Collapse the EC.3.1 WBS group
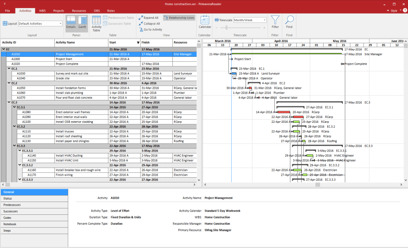The height and width of the screenshot is (248, 408). point(14,107)
